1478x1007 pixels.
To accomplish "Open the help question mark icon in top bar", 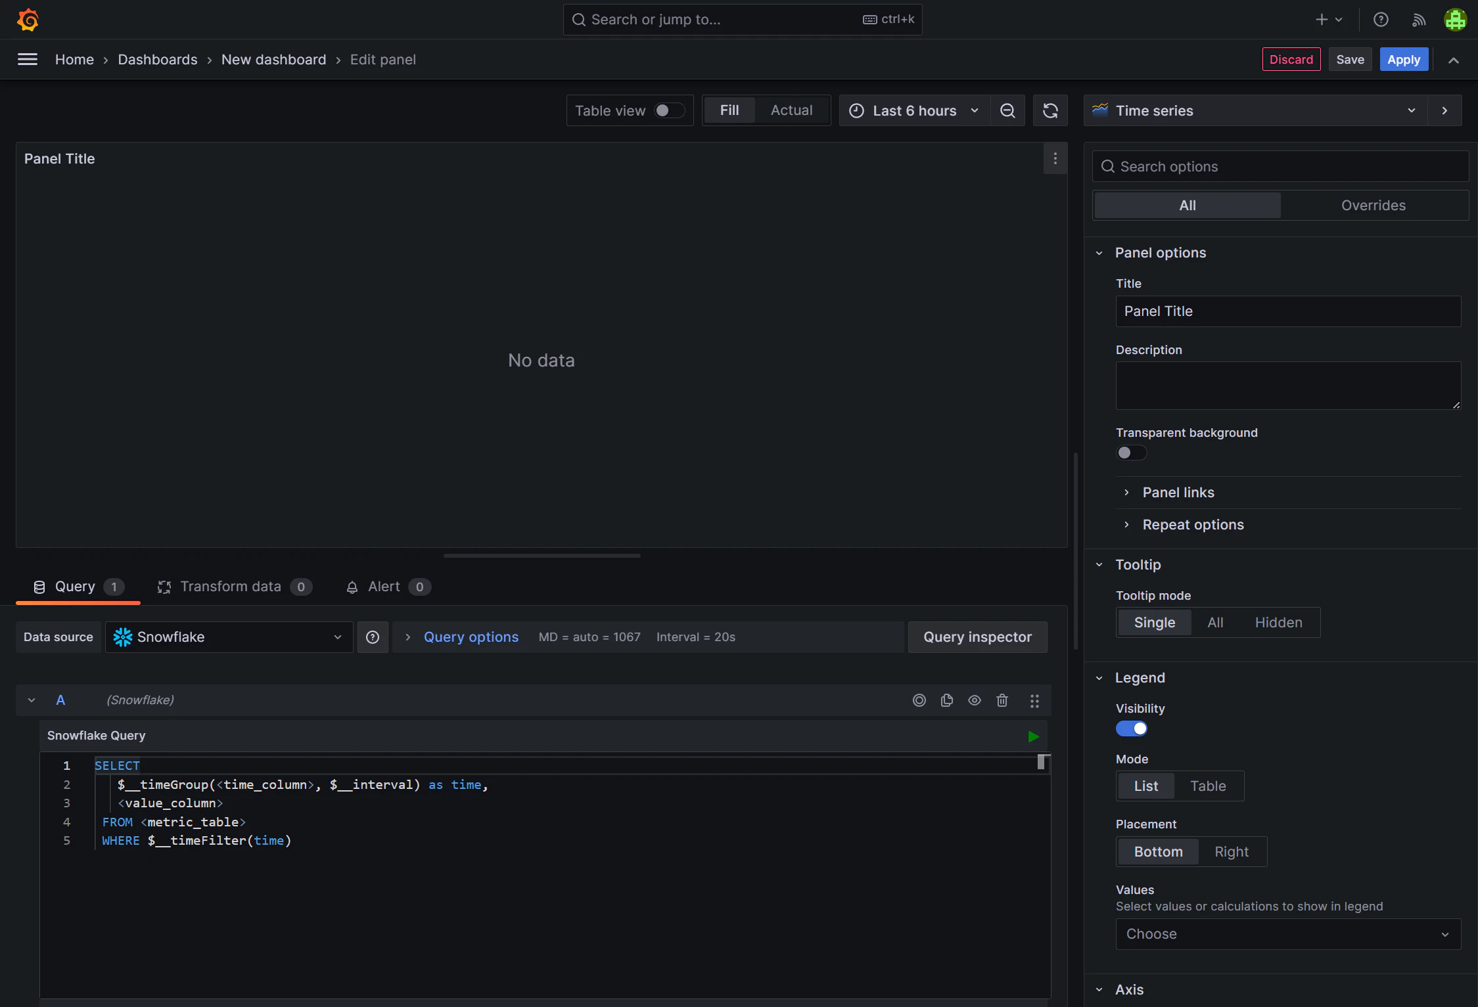I will pos(1381,20).
